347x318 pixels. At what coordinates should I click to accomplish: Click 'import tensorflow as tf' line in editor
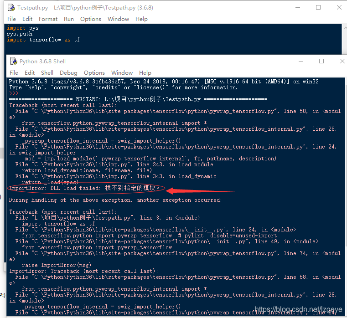[x=43, y=40]
